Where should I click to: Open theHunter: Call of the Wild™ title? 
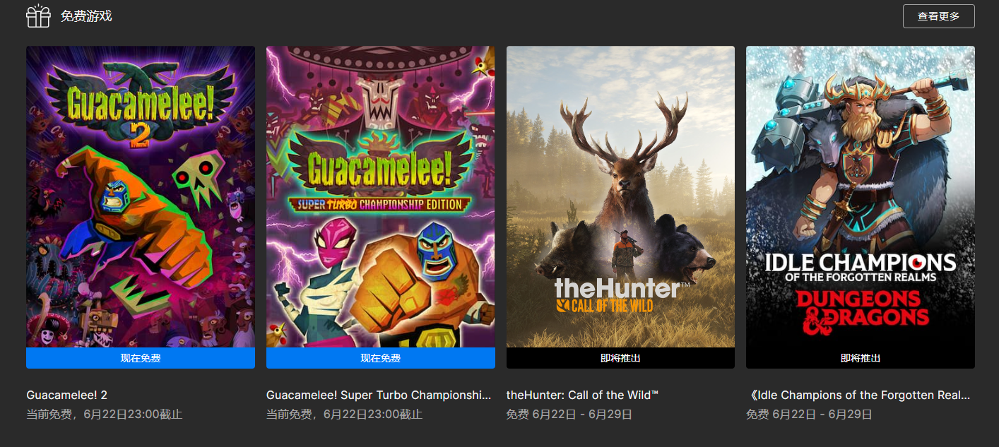[582, 395]
